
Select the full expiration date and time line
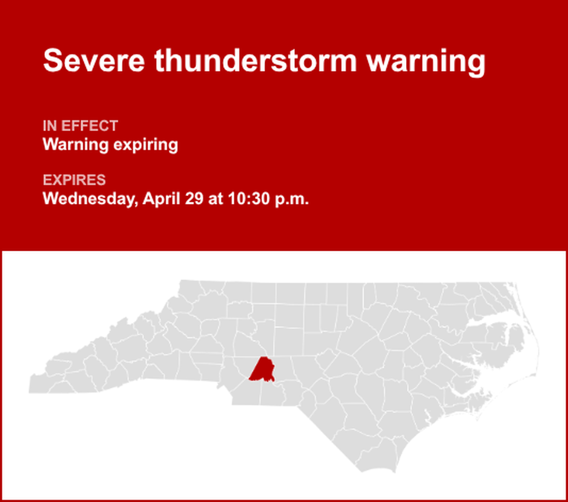click(x=175, y=198)
